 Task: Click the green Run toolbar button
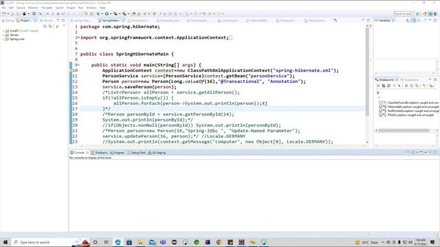click(x=107, y=14)
